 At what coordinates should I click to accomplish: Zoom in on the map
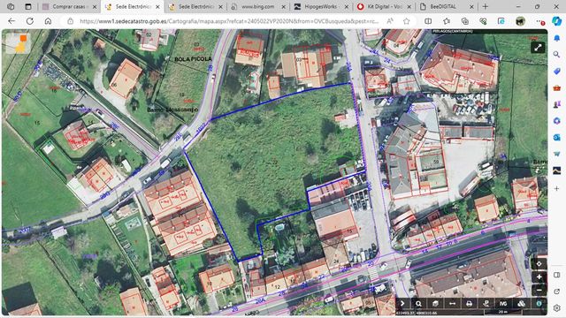click(x=539, y=276)
